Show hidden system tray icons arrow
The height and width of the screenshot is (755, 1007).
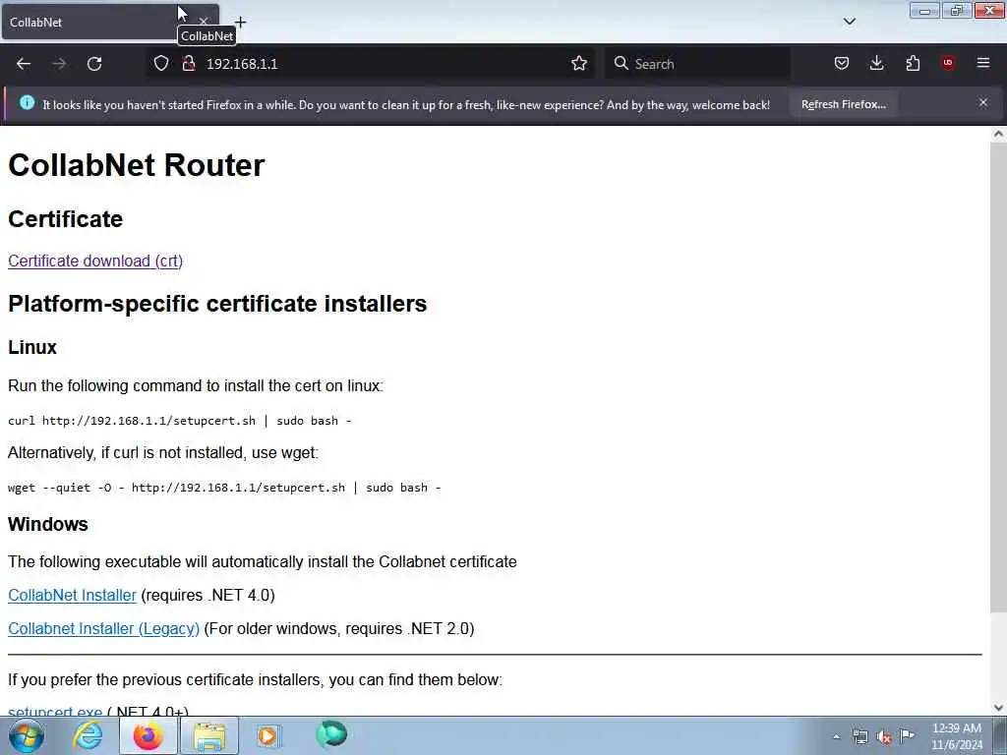coord(836,736)
